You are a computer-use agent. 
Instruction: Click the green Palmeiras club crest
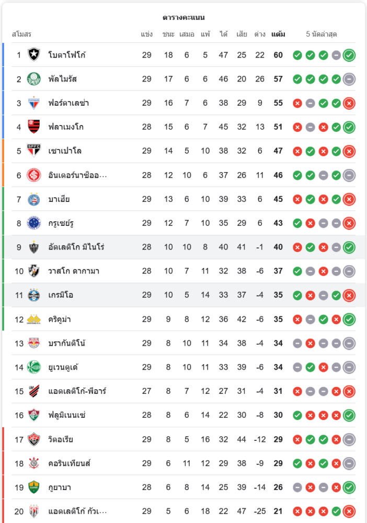(x=34, y=79)
